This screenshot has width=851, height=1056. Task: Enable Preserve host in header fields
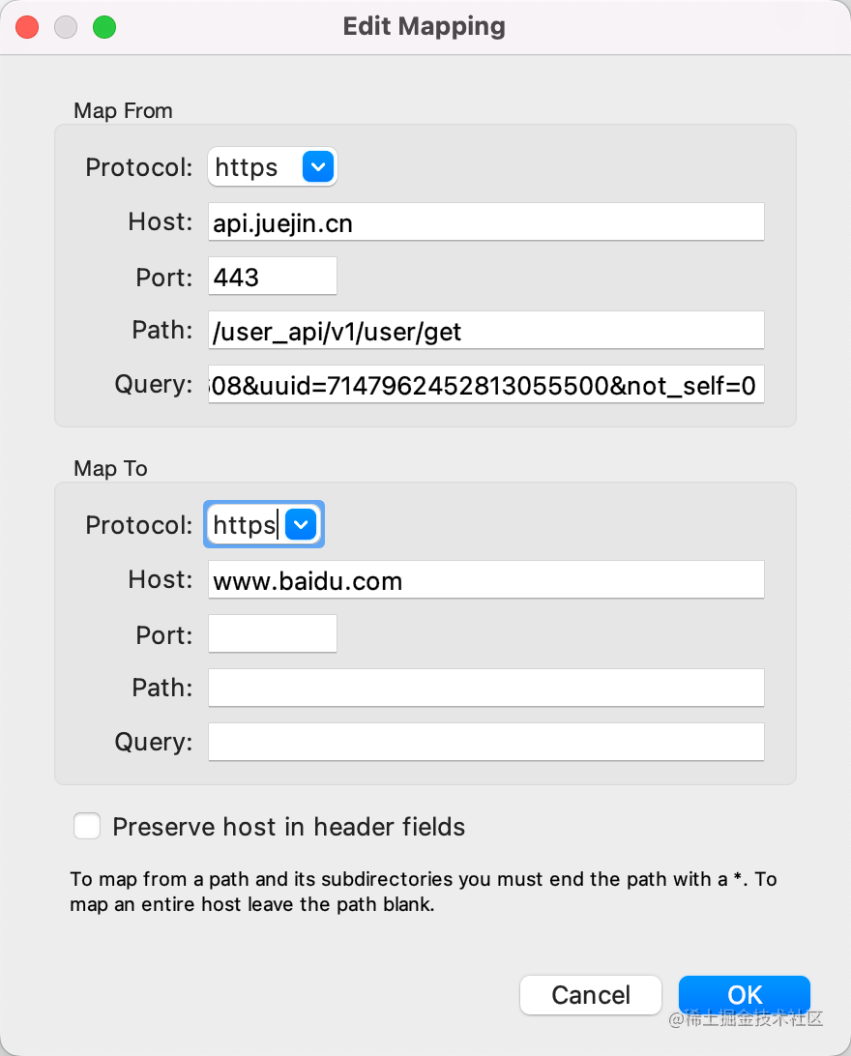(x=87, y=826)
